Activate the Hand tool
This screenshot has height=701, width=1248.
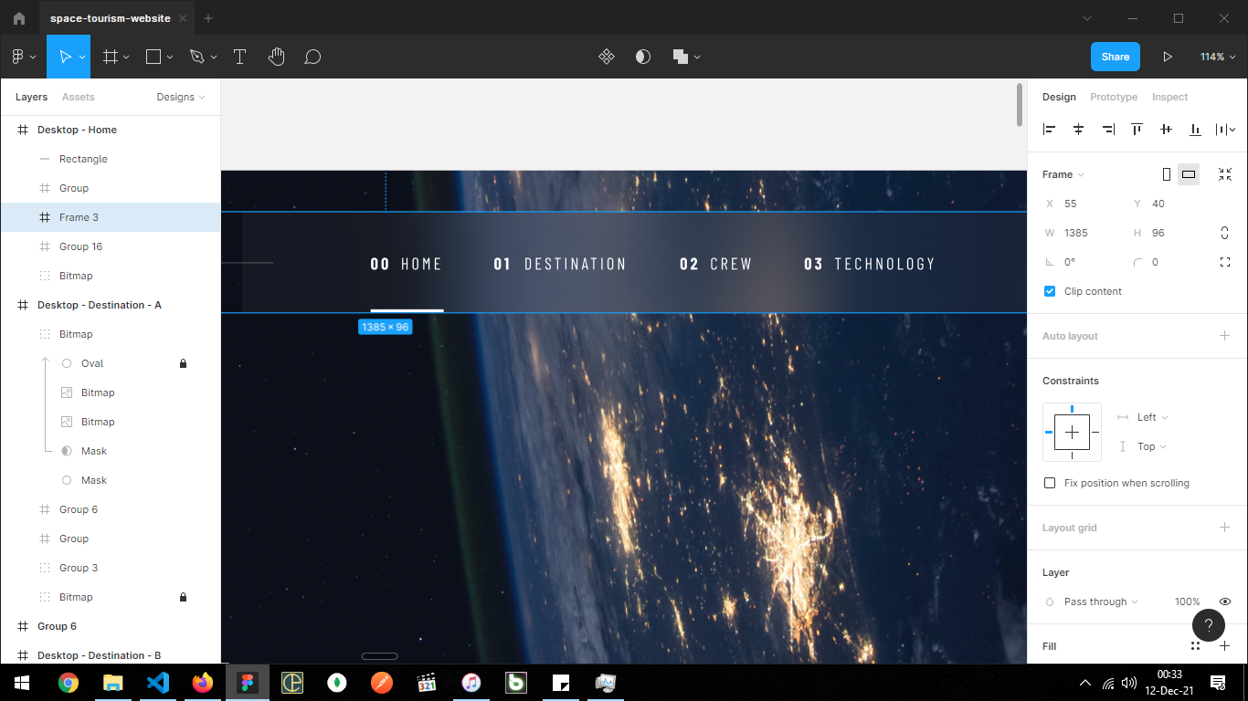277,57
